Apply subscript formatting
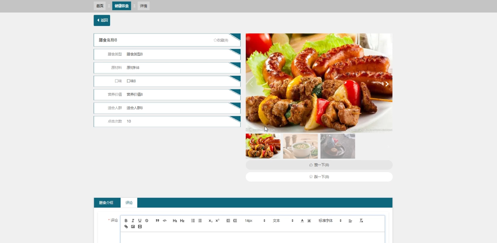This screenshot has height=243, width=497. pyautogui.click(x=210, y=221)
